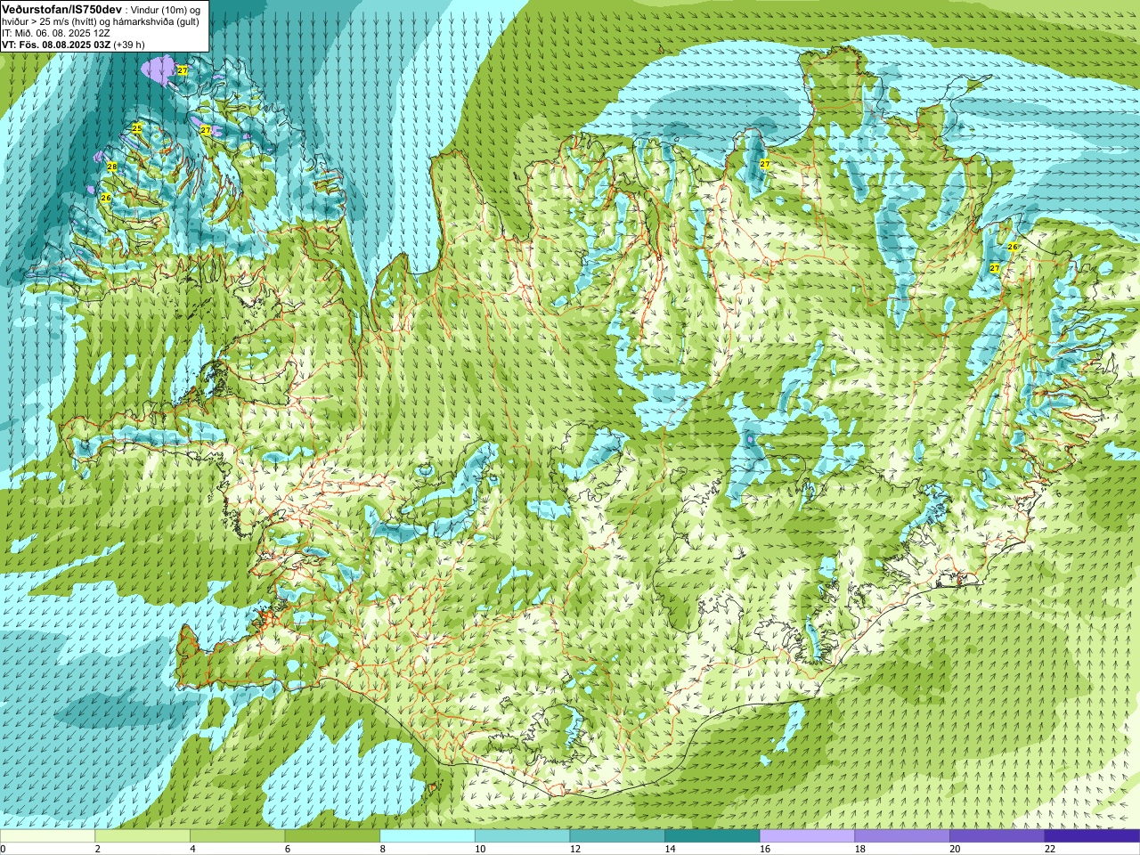This screenshot has width=1140, height=855.
Task: Click the 27 gust marker beside the purple island patch
Action: coord(182,69)
